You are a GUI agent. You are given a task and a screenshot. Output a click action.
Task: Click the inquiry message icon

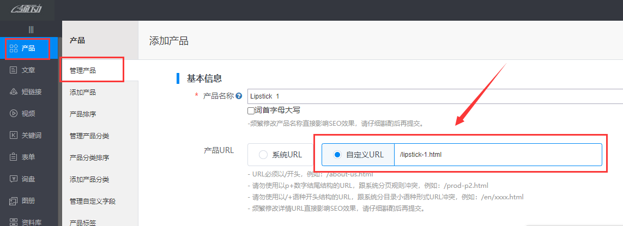coord(14,179)
